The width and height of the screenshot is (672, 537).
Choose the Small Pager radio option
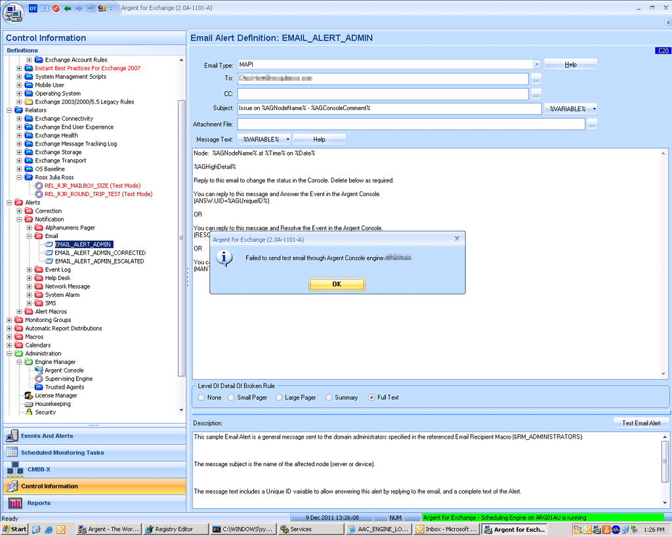pyautogui.click(x=232, y=397)
